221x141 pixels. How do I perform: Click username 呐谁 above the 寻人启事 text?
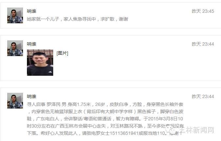pos(32,96)
